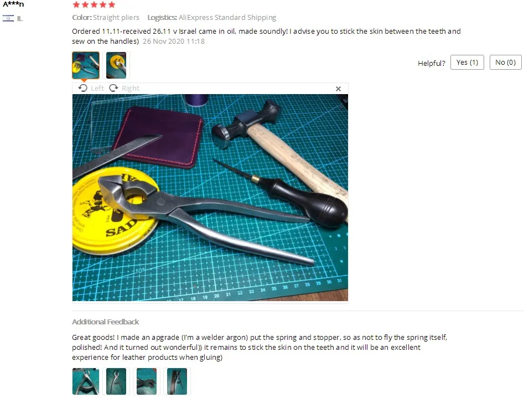The height and width of the screenshot is (398, 524).
Task: Click the Color: Straight pliers label
Action: 106,17
